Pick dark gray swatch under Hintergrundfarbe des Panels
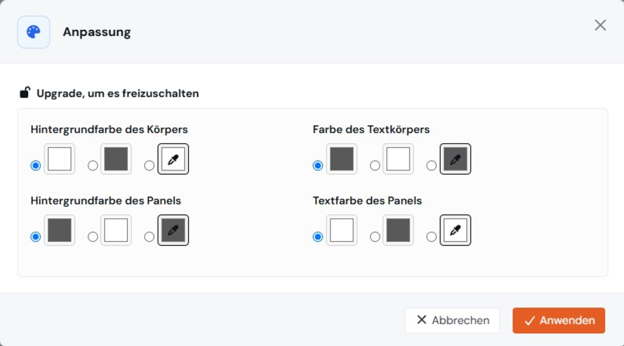 tap(60, 230)
